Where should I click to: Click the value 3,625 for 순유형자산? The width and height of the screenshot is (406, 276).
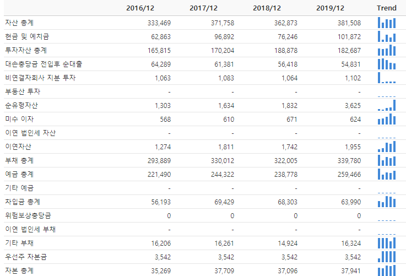coord(353,106)
